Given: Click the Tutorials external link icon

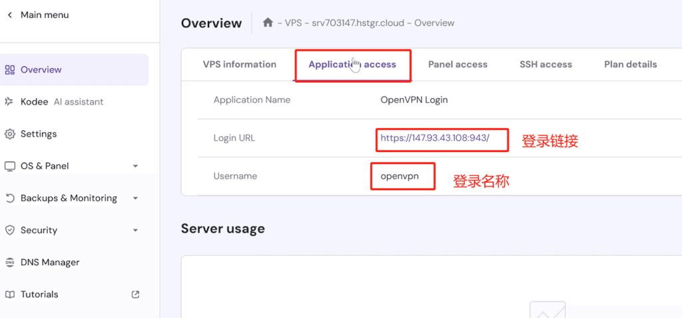Looking at the screenshot, I should point(135,294).
